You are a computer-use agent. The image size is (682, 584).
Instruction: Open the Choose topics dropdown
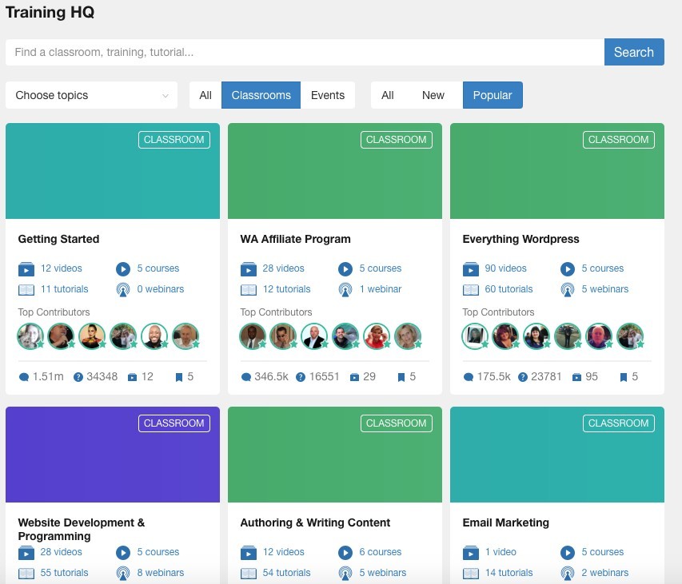pos(91,95)
